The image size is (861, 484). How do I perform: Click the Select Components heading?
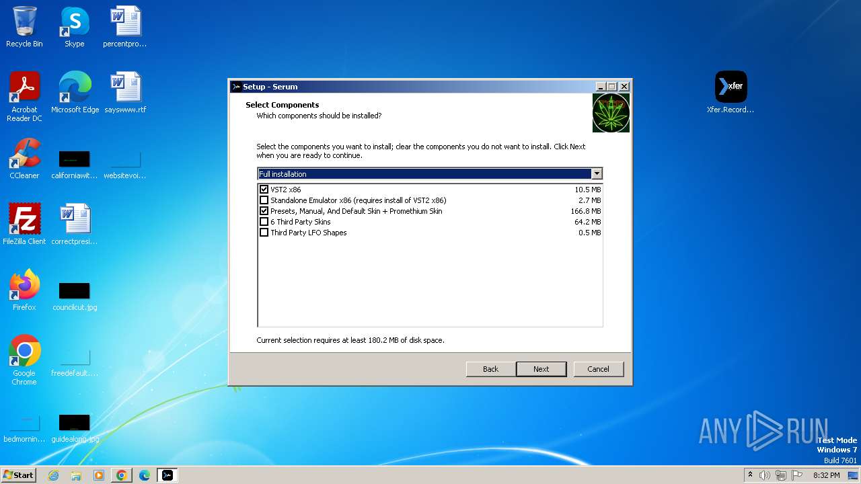[x=283, y=105]
